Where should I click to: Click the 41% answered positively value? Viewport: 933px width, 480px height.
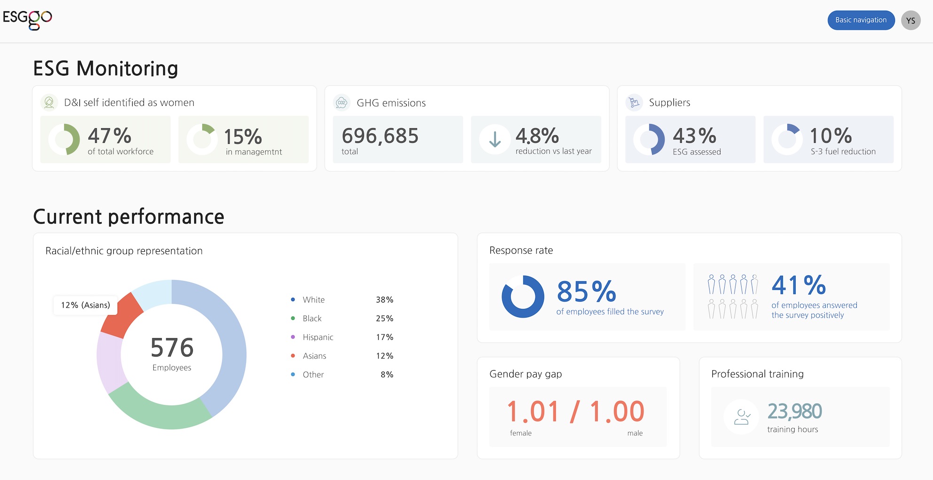799,285
